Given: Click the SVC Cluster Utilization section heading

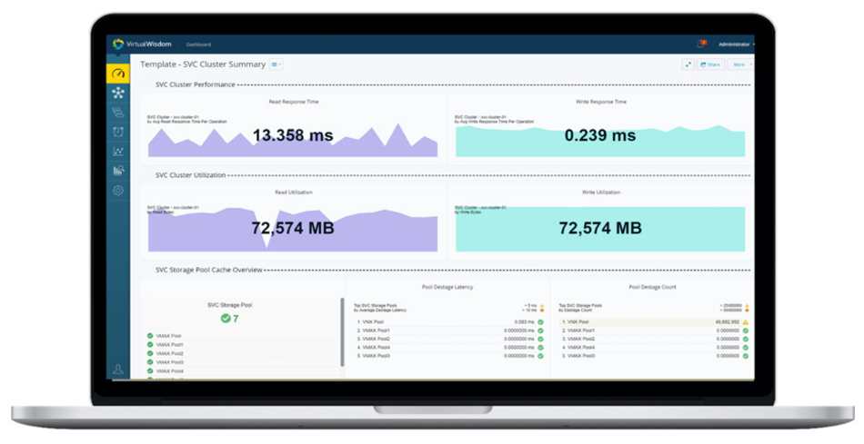Looking at the screenshot, I should [x=191, y=175].
